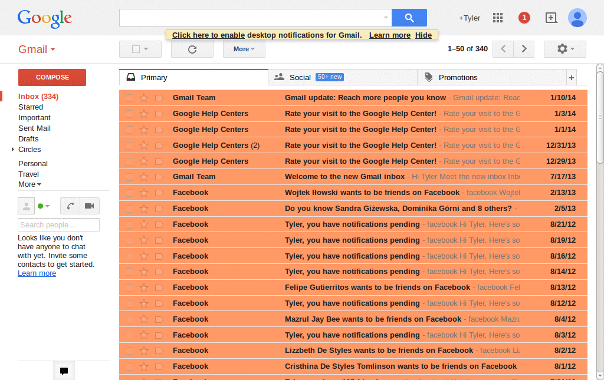Go to Google logo homepage
The image size is (604, 380).
click(45, 18)
